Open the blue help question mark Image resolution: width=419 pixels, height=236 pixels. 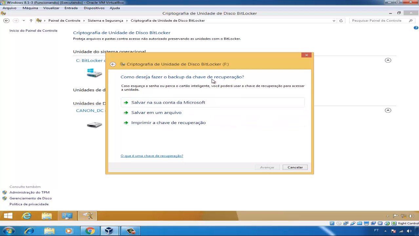pos(416,28)
